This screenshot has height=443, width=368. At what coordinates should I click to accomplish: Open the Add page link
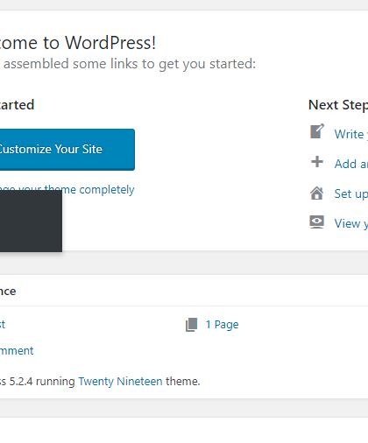coord(351,164)
